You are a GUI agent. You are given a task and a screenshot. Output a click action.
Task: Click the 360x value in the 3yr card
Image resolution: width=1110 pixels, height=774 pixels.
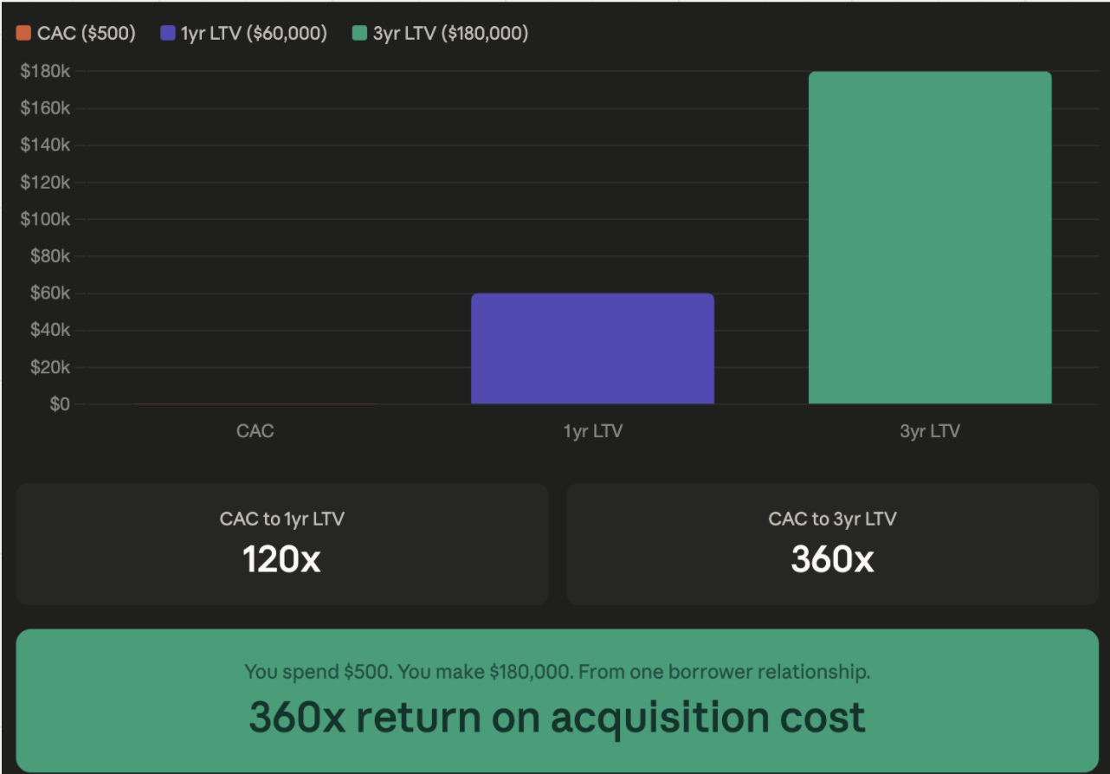point(832,560)
